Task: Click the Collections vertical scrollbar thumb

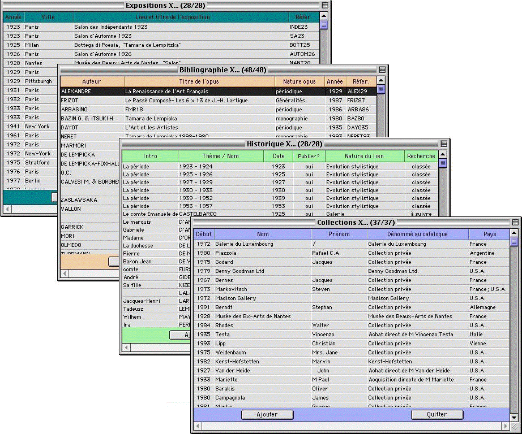Action: point(514,242)
